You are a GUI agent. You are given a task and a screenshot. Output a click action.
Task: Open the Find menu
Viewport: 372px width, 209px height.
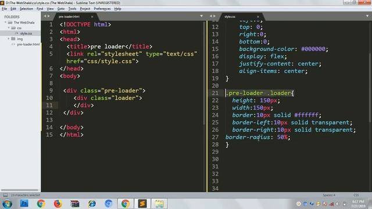coord(40,9)
